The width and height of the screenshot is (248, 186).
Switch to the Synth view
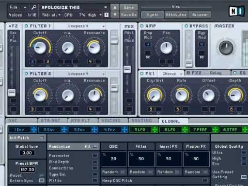tap(152, 15)
